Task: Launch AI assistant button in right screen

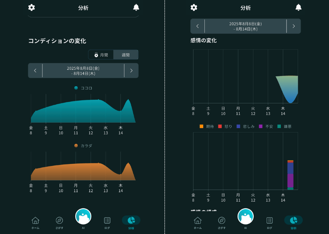Action: click(x=246, y=217)
